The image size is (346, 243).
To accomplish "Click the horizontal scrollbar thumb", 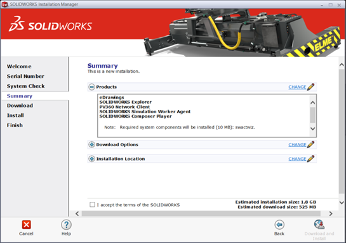I will [x=201, y=213].
